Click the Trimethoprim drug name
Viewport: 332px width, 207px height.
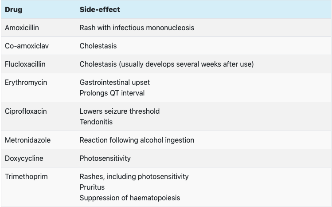tap(26, 176)
